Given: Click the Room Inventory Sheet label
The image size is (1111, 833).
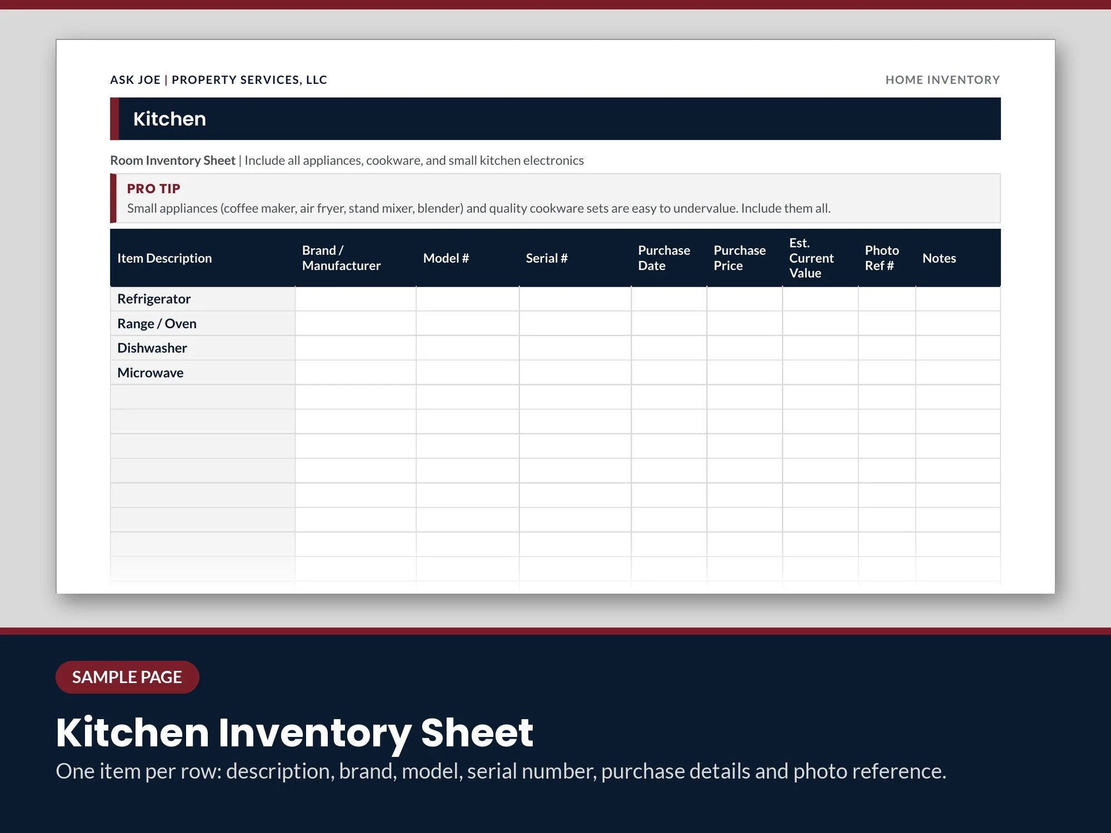Looking at the screenshot, I should coord(173,160).
